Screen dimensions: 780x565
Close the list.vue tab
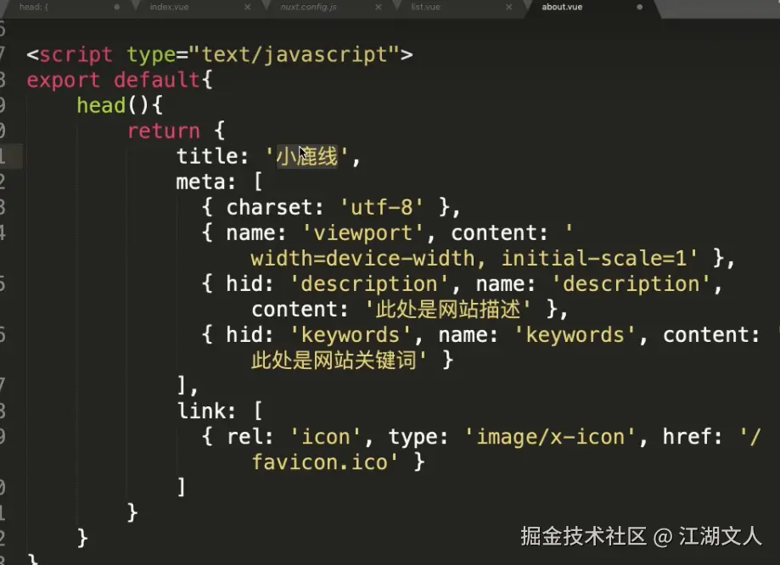coord(508,7)
